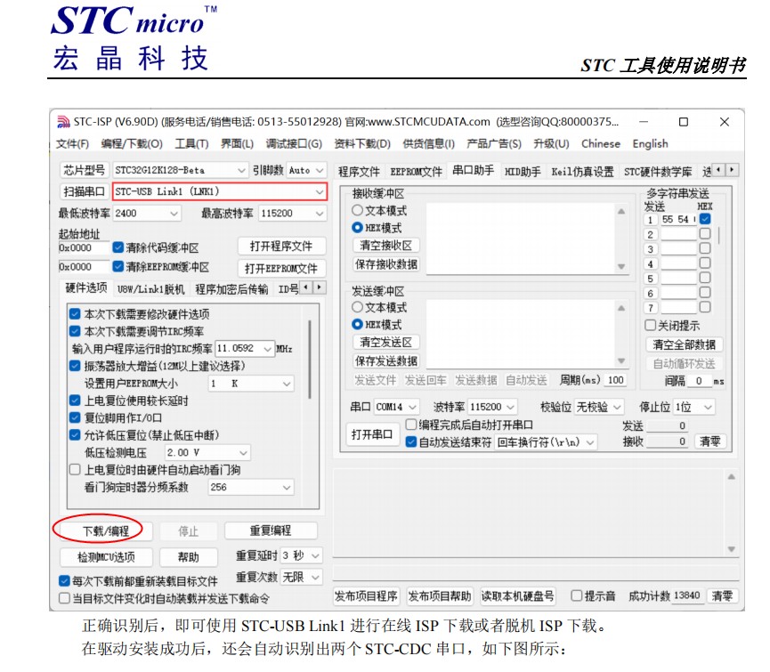
Task: Click the 周期(ms) 100 input field
Action: pos(616,380)
